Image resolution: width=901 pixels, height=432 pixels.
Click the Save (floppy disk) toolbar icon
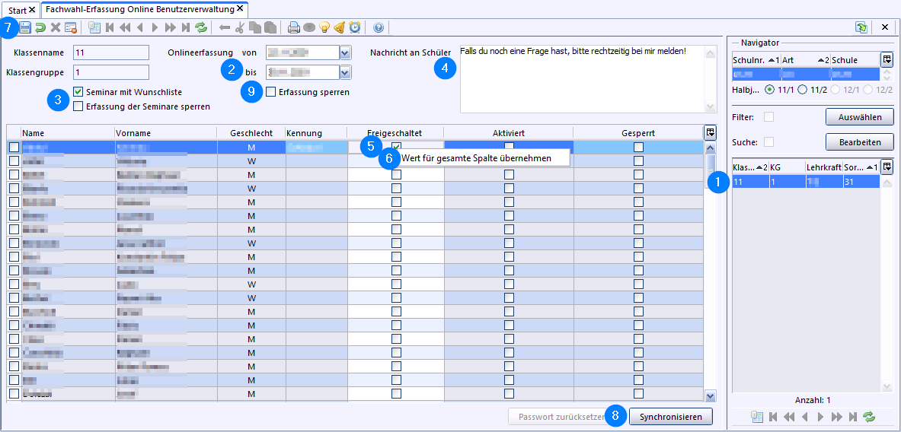coord(26,27)
